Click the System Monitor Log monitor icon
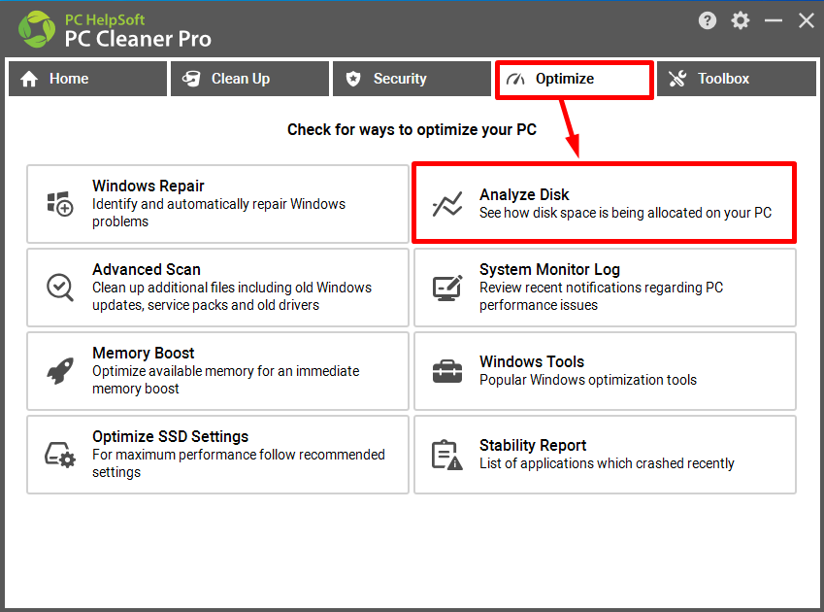Viewport: 824px width, 612px height. (447, 288)
